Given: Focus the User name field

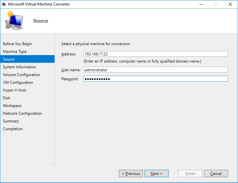Looking at the screenshot, I should [155, 70].
